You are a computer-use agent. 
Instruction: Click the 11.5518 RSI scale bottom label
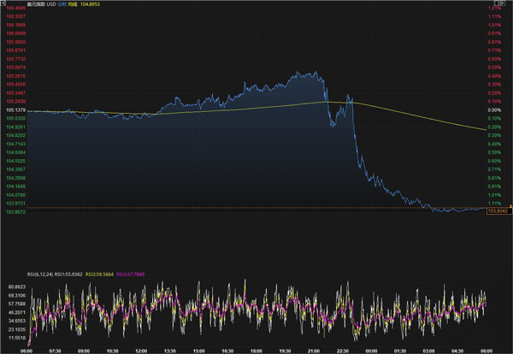pyautogui.click(x=15, y=338)
